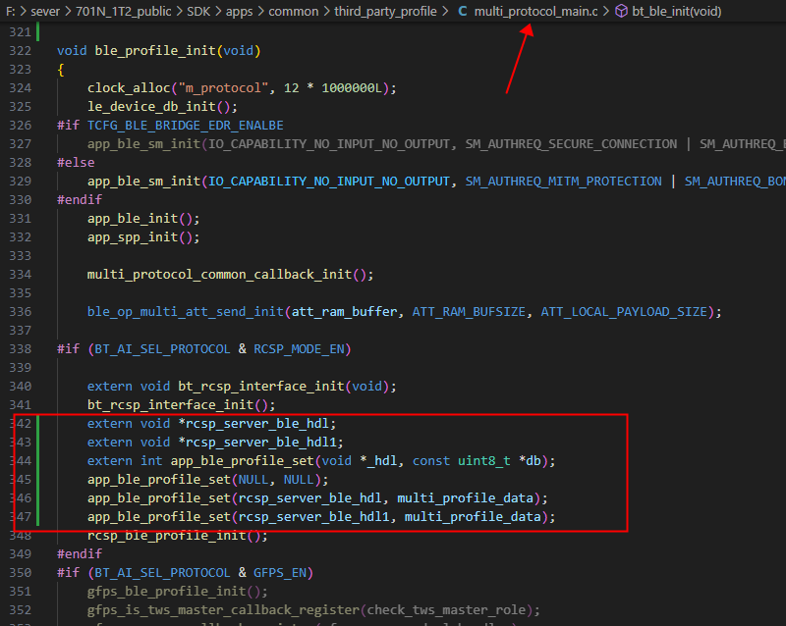Screen dimensions: 786x626
Task: Click line number 324 in the gutter
Action: coord(20,88)
